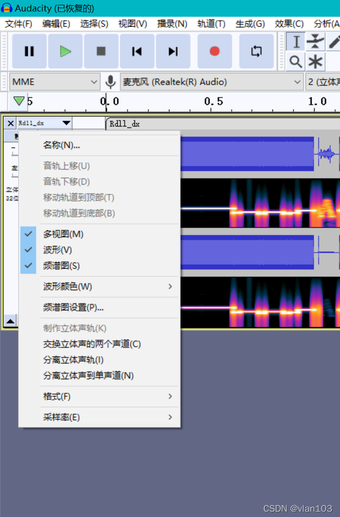
Task: Close the Rdll_dx track with X button
Action: coord(11,124)
